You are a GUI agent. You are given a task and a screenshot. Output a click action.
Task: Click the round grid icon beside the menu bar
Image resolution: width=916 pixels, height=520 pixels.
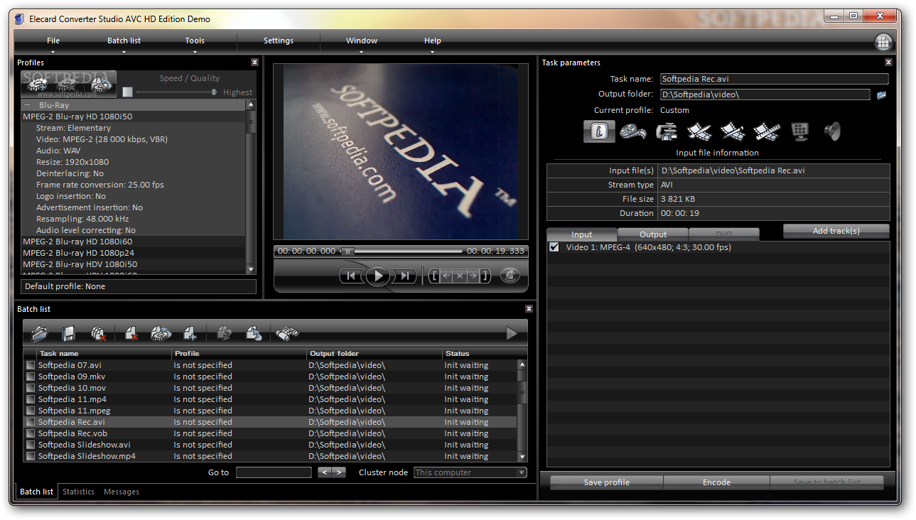pyautogui.click(x=883, y=42)
